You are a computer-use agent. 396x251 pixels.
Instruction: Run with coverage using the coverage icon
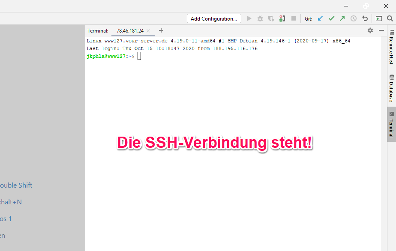(x=271, y=18)
